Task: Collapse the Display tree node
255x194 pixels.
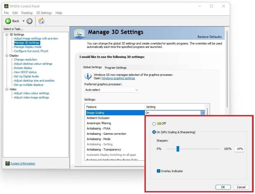Action: pyautogui.click(x=7, y=56)
